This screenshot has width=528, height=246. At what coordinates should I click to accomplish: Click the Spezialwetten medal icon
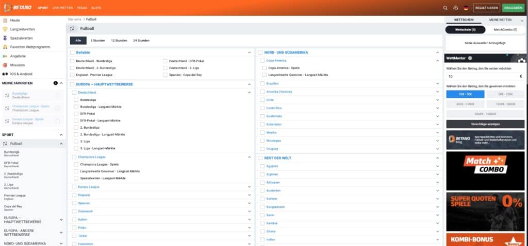pos(5,38)
